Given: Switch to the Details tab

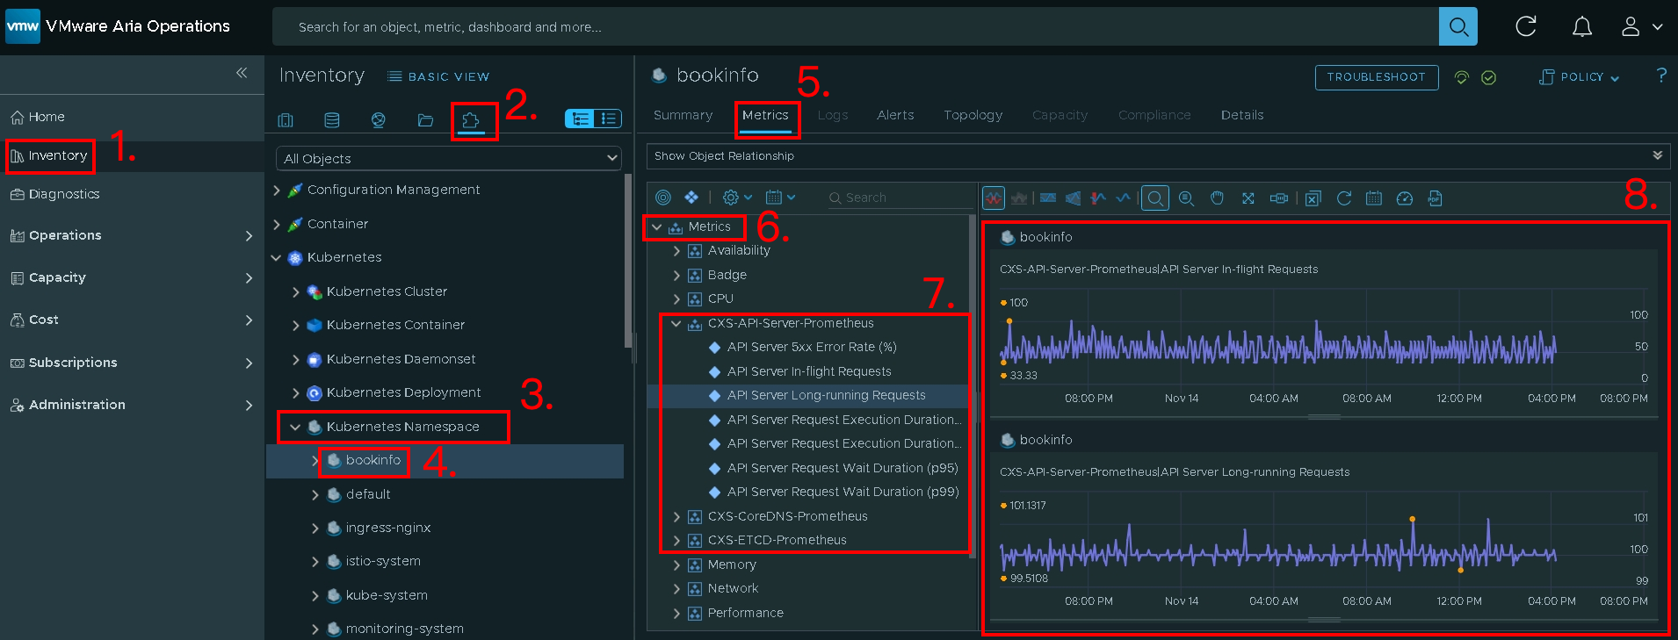Looking at the screenshot, I should (1242, 115).
